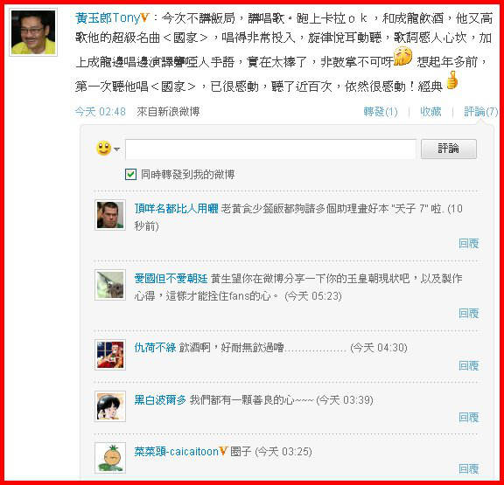Collapse comments via 評論(7) link

point(481,112)
